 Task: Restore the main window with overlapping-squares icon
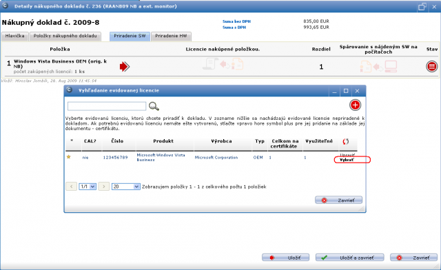click(x=422, y=6)
